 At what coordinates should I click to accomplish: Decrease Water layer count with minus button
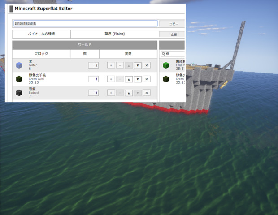tap(120, 65)
